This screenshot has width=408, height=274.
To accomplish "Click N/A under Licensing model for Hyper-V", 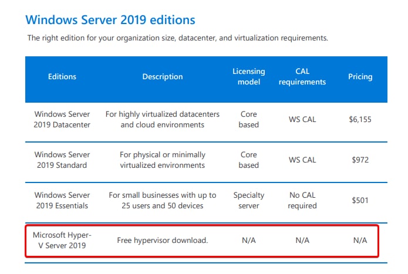I will tap(249, 240).
